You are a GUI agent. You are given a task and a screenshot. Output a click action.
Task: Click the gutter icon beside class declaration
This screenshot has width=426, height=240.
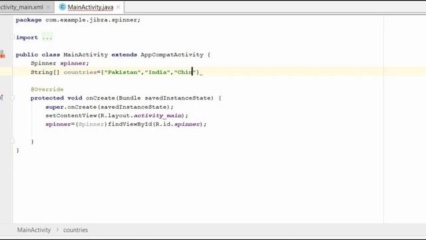[x=3, y=55]
